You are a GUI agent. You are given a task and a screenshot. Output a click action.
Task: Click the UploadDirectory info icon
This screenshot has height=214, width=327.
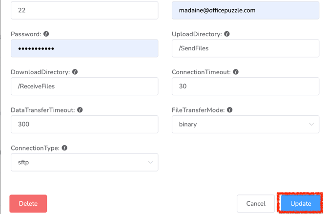227,34
